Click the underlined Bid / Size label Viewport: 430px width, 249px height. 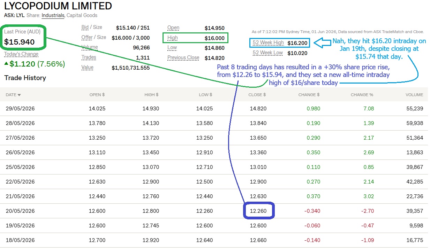coord(92,27)
